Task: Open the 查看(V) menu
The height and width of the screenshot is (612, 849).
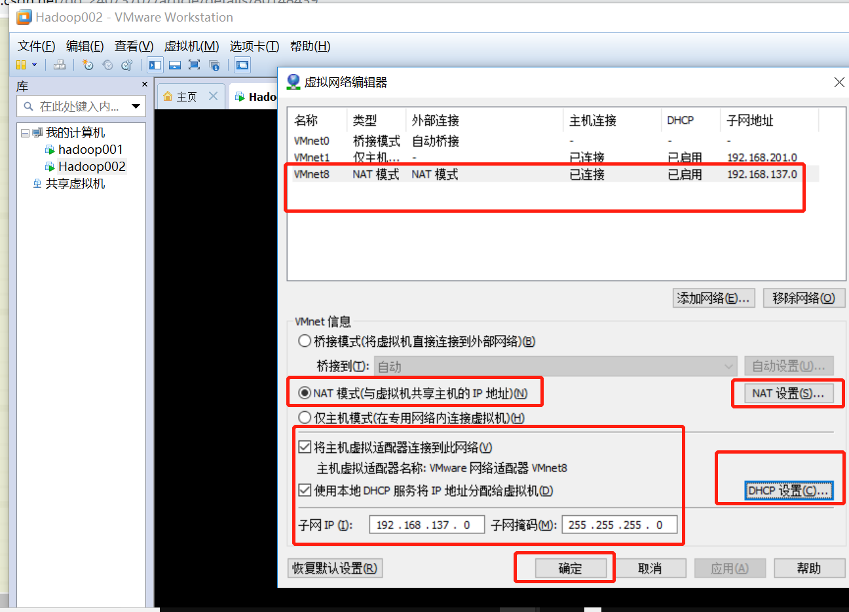Action: point(134,46)
